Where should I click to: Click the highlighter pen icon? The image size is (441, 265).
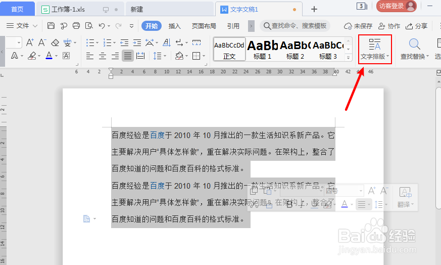[32, 56]
